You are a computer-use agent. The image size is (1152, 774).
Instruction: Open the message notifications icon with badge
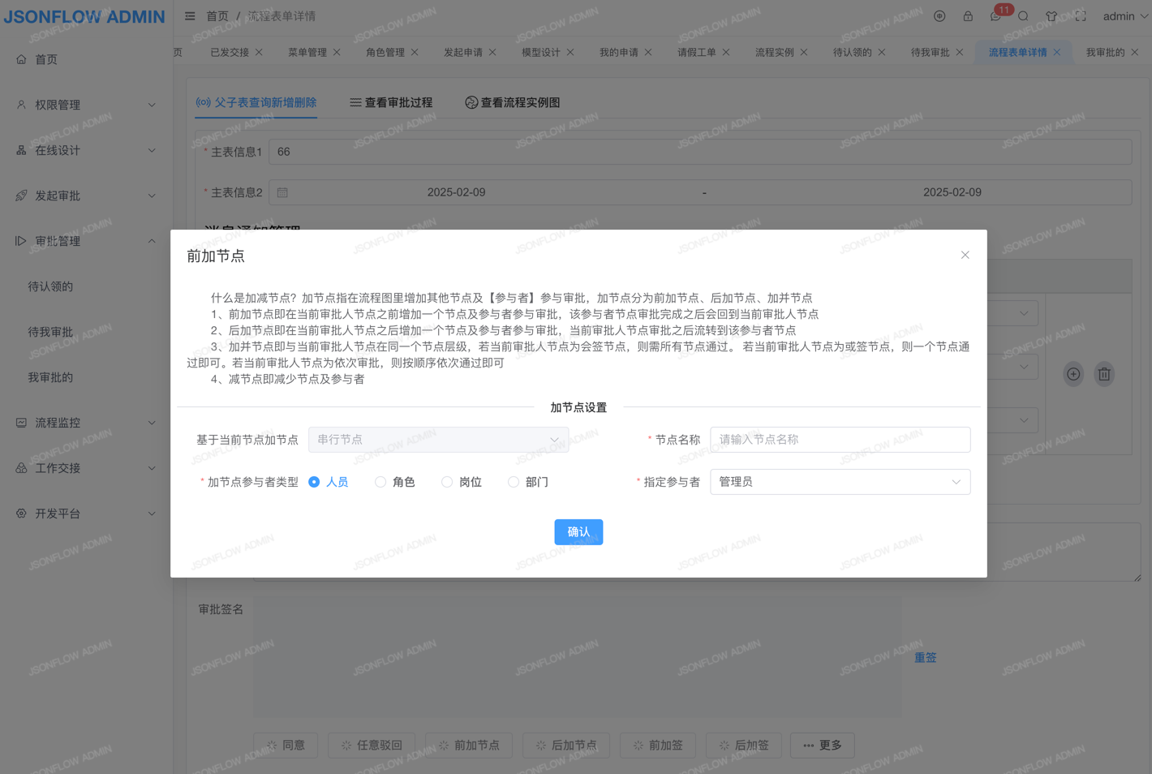tap(996, 16)
